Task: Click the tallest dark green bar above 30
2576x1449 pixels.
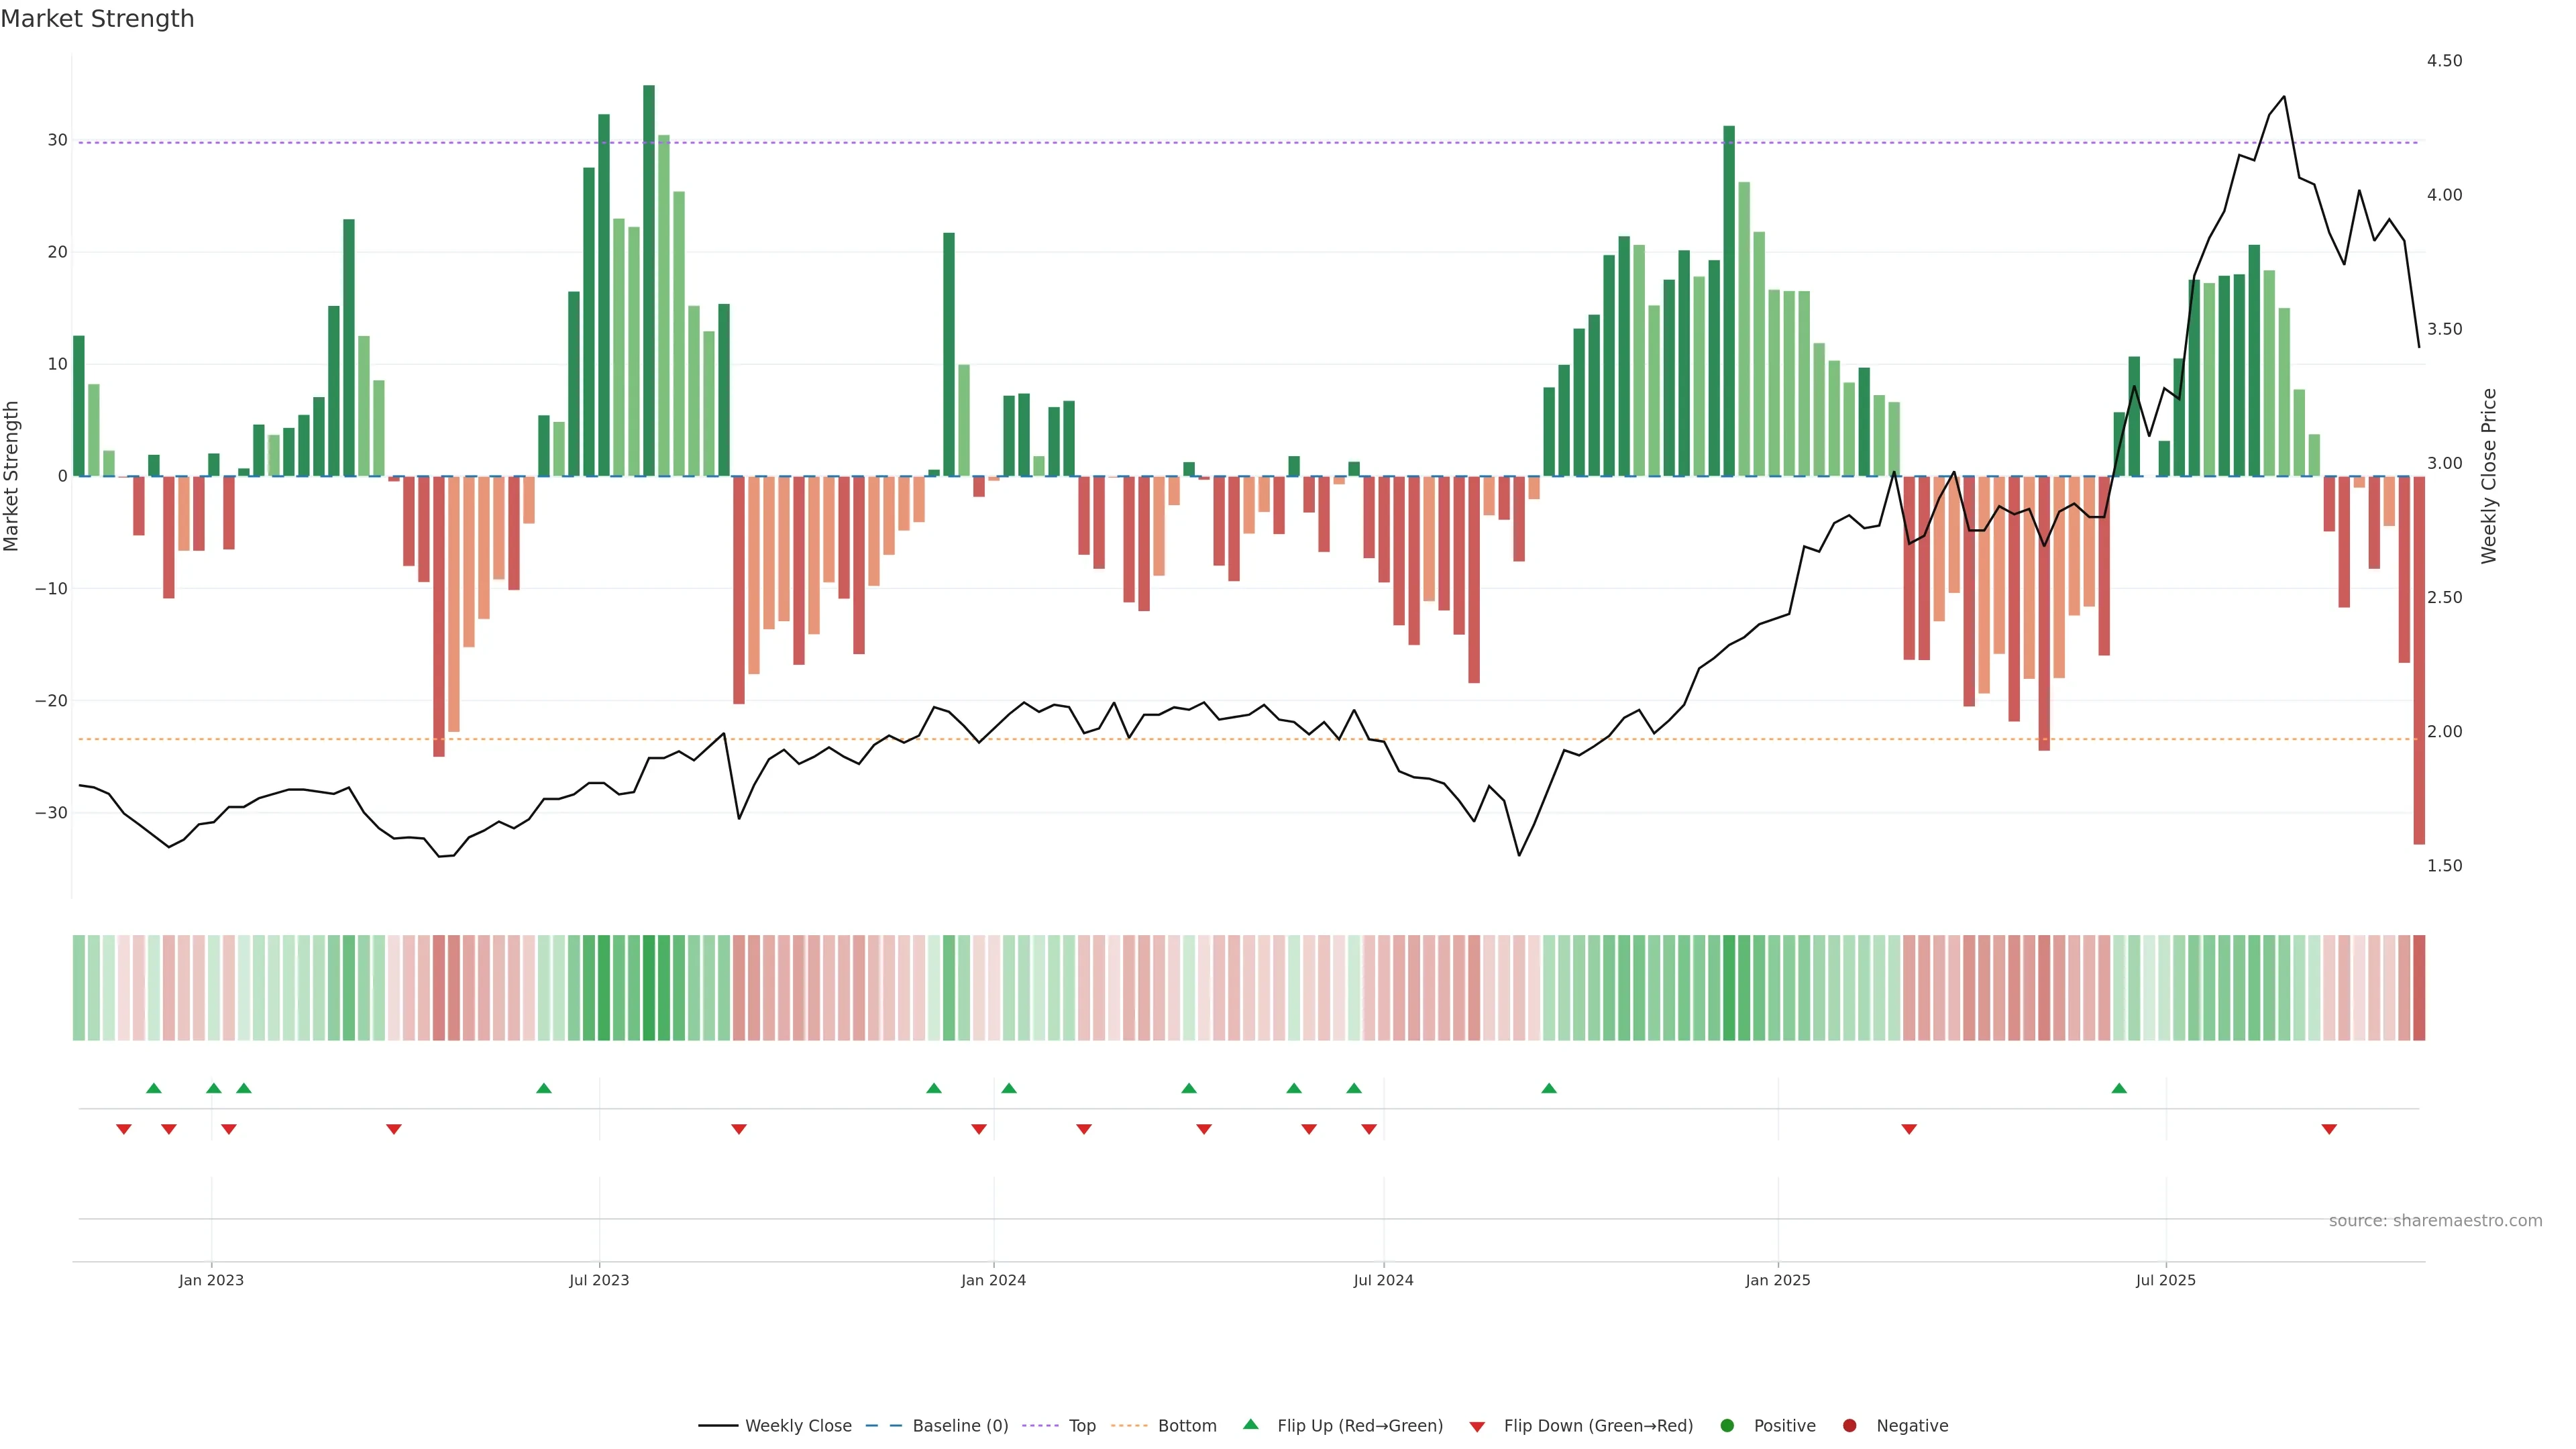Action: 649,280
